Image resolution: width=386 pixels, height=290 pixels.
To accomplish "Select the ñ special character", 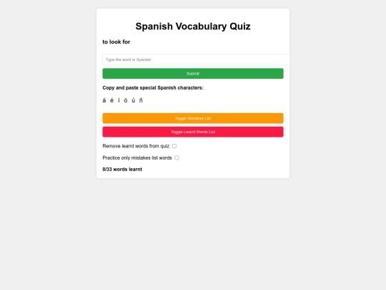I will 141,100.
